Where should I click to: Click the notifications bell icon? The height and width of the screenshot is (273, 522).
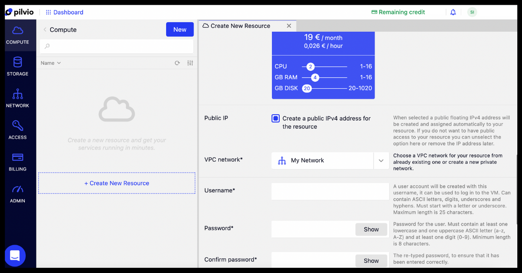pos(453,12)
